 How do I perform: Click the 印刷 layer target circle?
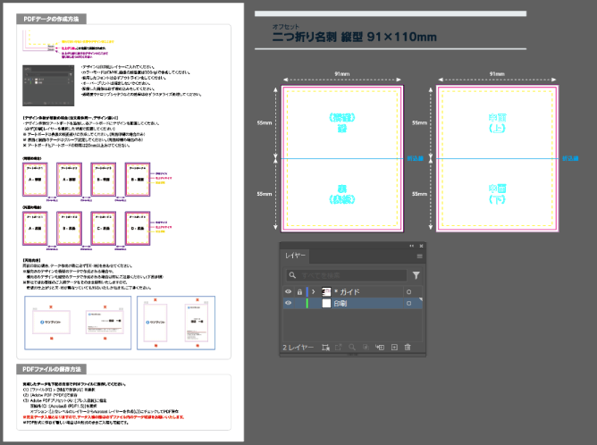click(x=408, y=304)
